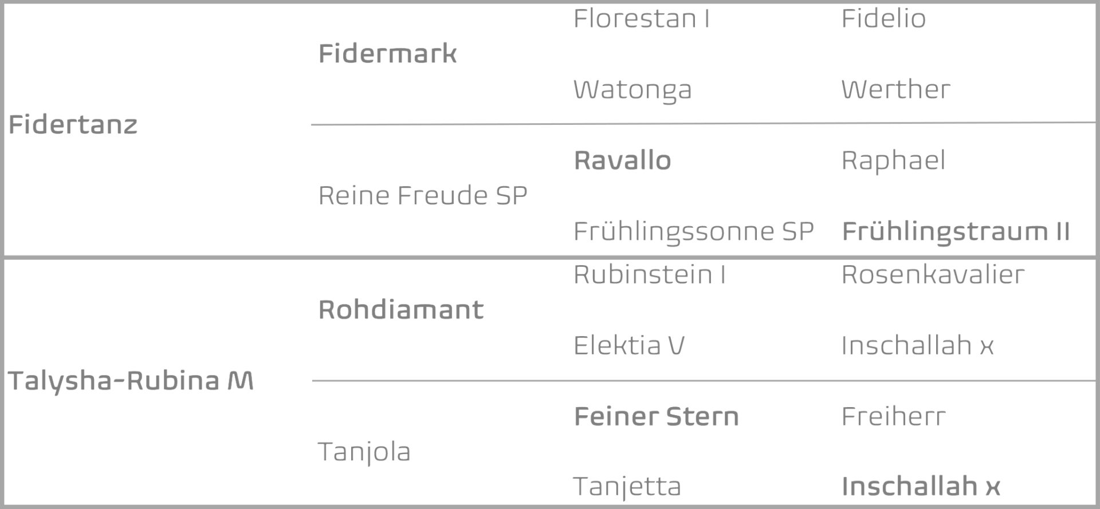Image resolution: width=1100 pixels, height=509 pixels.
Task: Select the Werther entry
Action: tap(895, 90)
